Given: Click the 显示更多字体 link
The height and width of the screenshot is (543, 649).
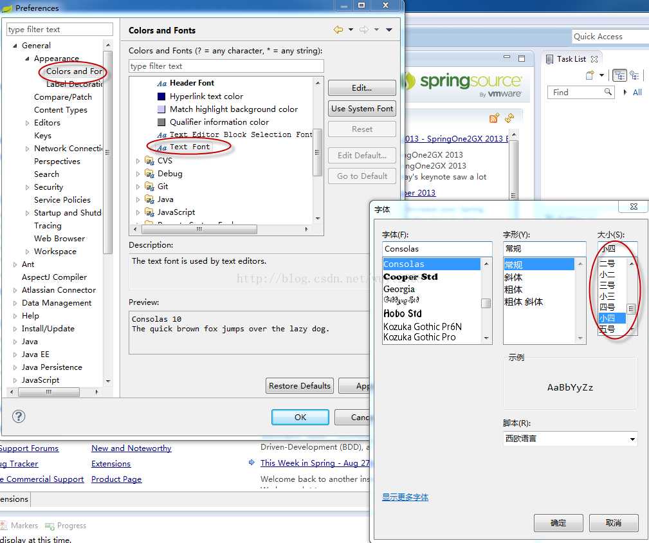Looking at the screenshot, I should [405, 497].
